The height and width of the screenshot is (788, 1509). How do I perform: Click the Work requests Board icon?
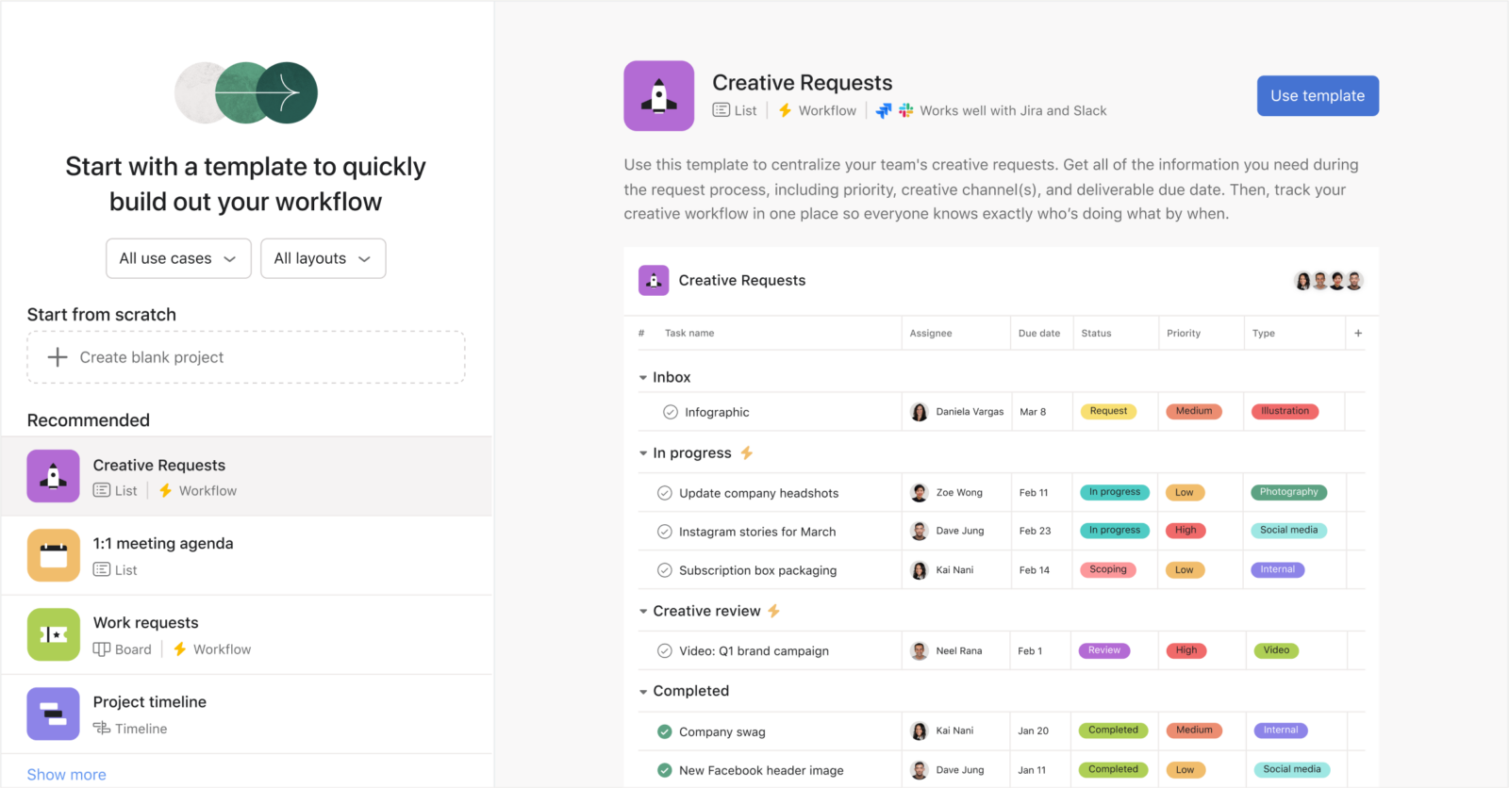pos(101,648)
